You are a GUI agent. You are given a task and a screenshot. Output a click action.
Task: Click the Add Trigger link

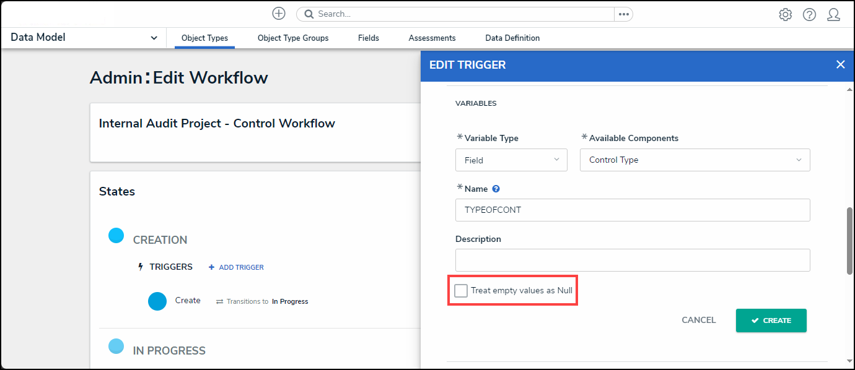[x=236, y=267]
